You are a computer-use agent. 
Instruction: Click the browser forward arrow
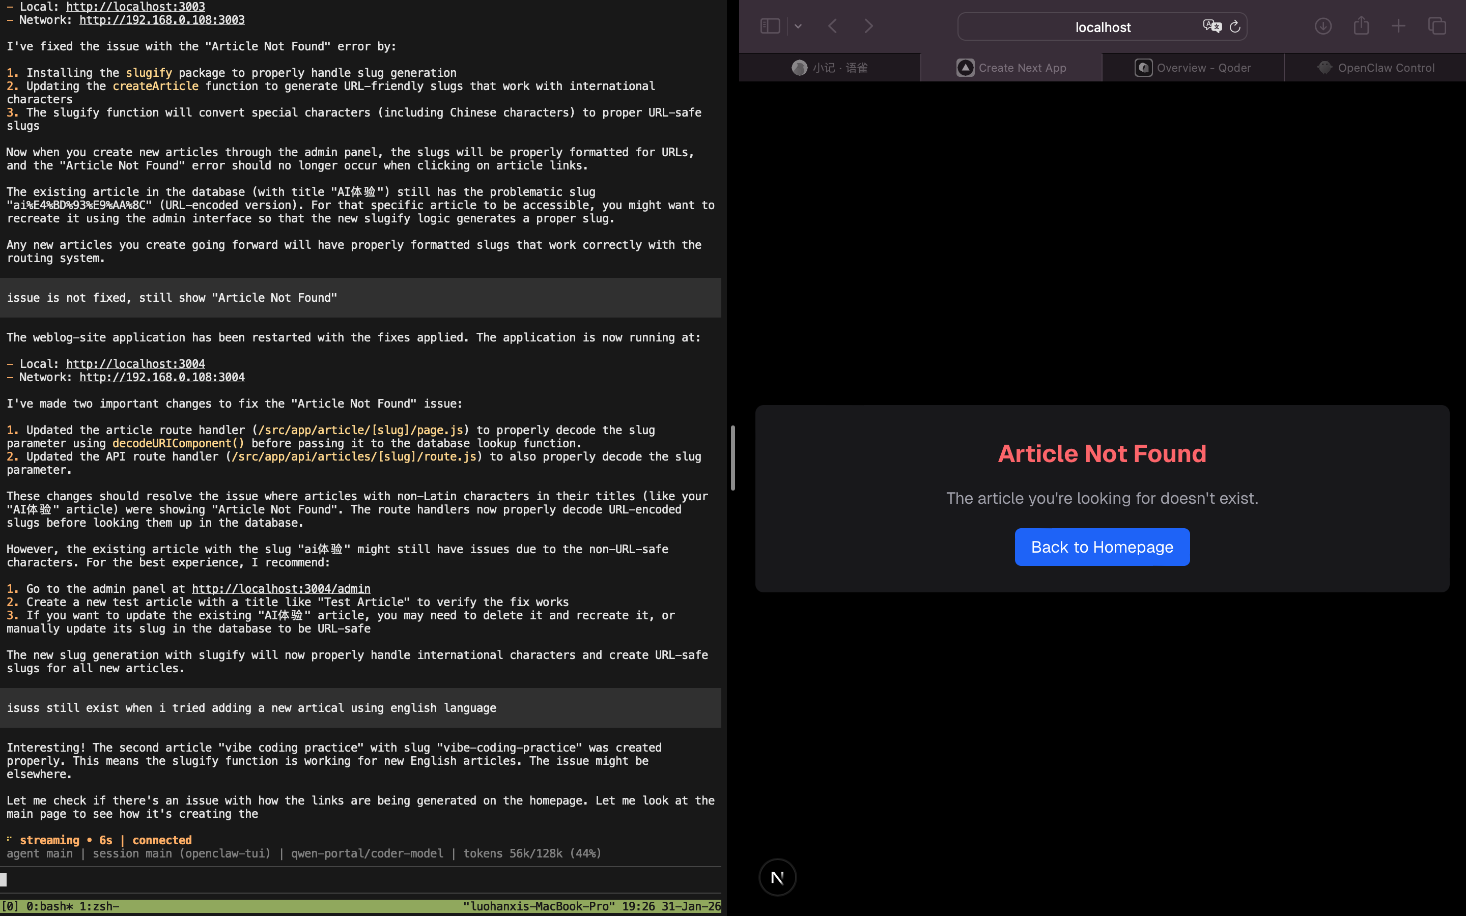868,26
